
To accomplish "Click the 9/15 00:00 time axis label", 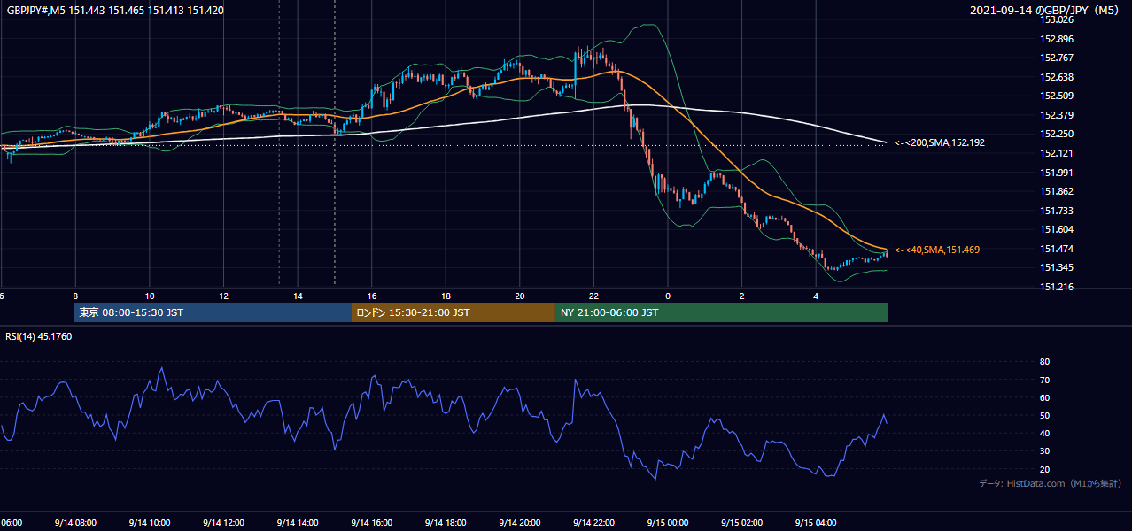I will [x=668, y=523].
